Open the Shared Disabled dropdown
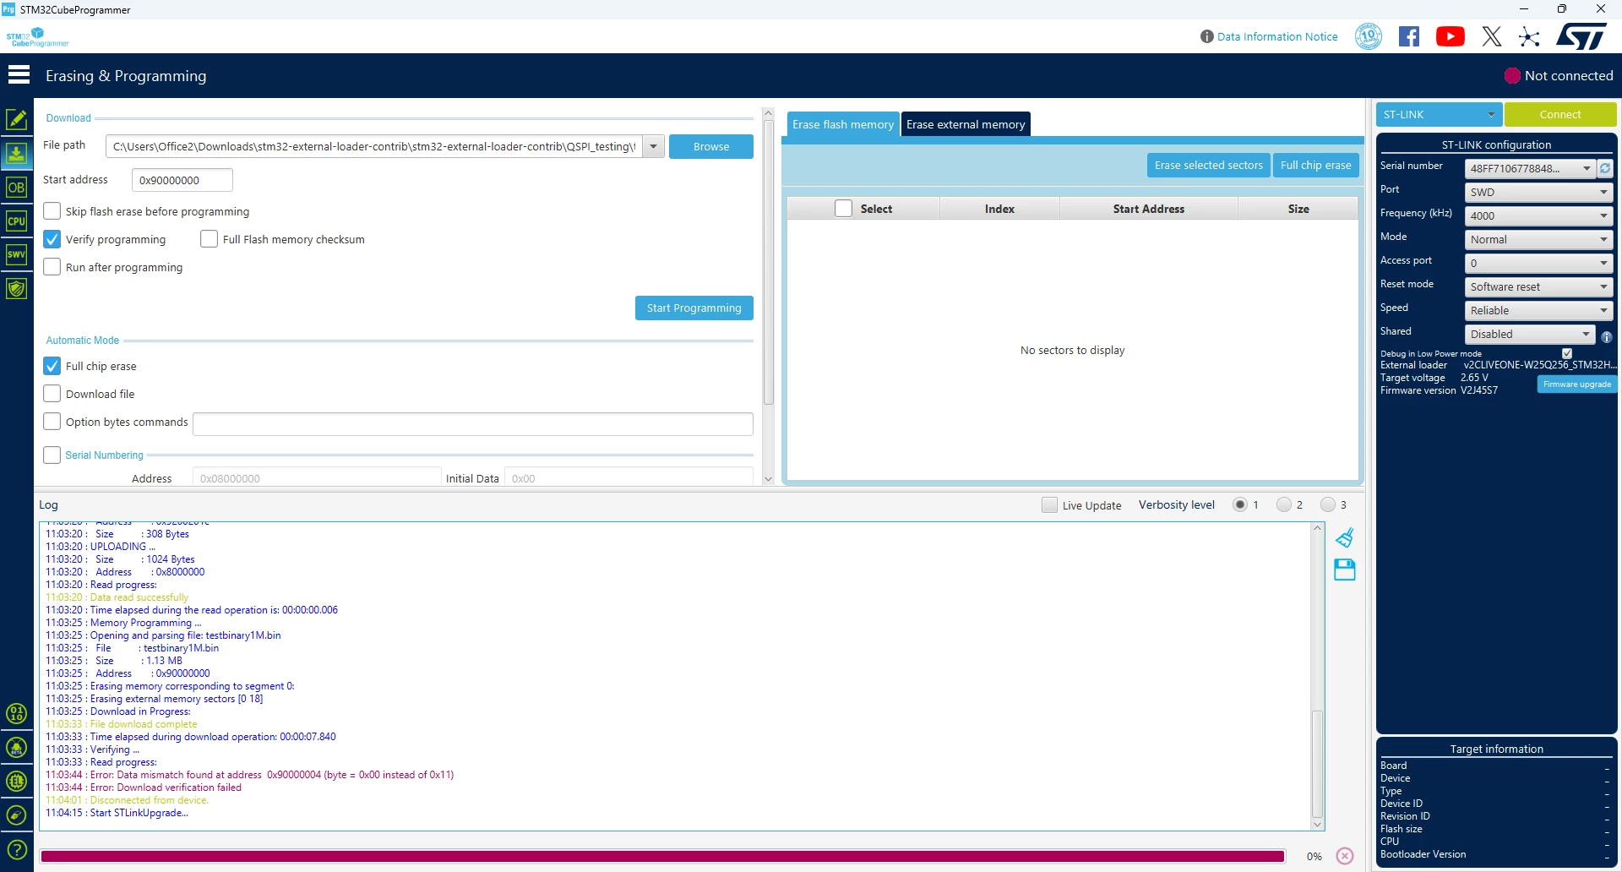 click(x=1530, y=334)
